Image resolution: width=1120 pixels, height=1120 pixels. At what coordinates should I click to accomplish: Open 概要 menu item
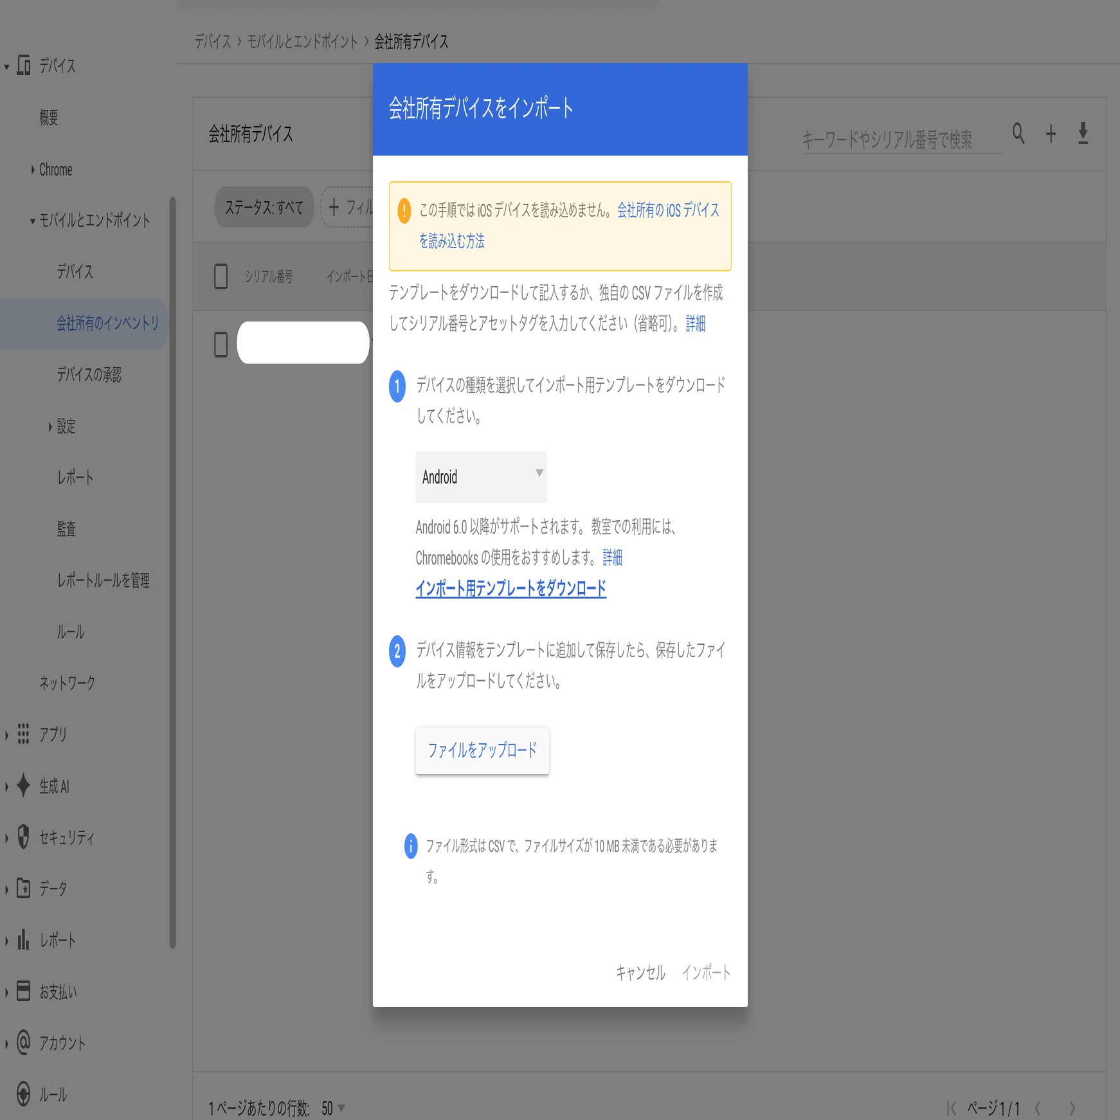coord(49,118)
